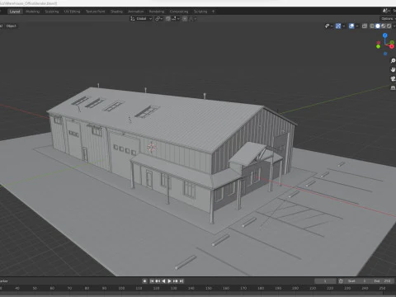Click the negative Y green dot on gizmo
The width and height of the screenshot is (396, 297).
click(378, 46)
